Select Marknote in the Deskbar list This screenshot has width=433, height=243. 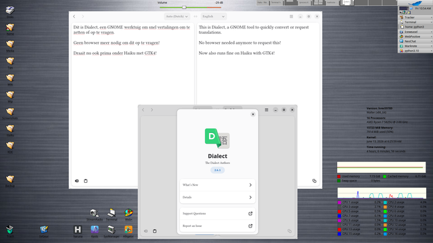coord(415,46)
